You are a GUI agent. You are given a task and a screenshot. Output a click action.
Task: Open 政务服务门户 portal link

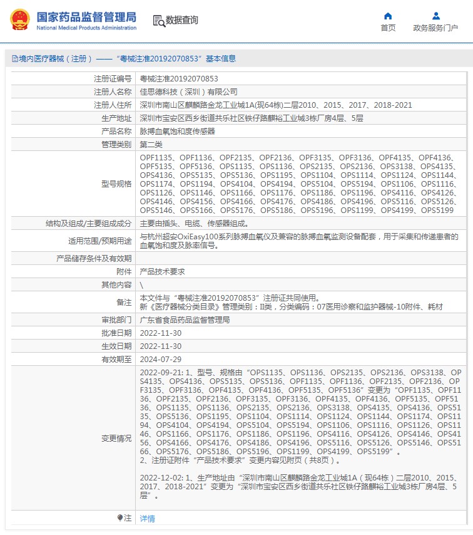tap(435, 28)
